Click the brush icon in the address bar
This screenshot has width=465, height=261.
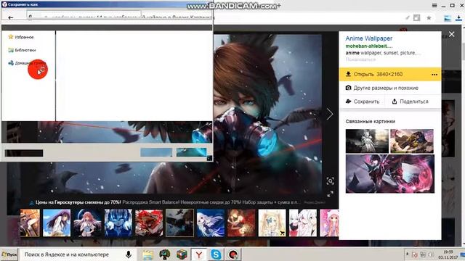coord(407,18)
